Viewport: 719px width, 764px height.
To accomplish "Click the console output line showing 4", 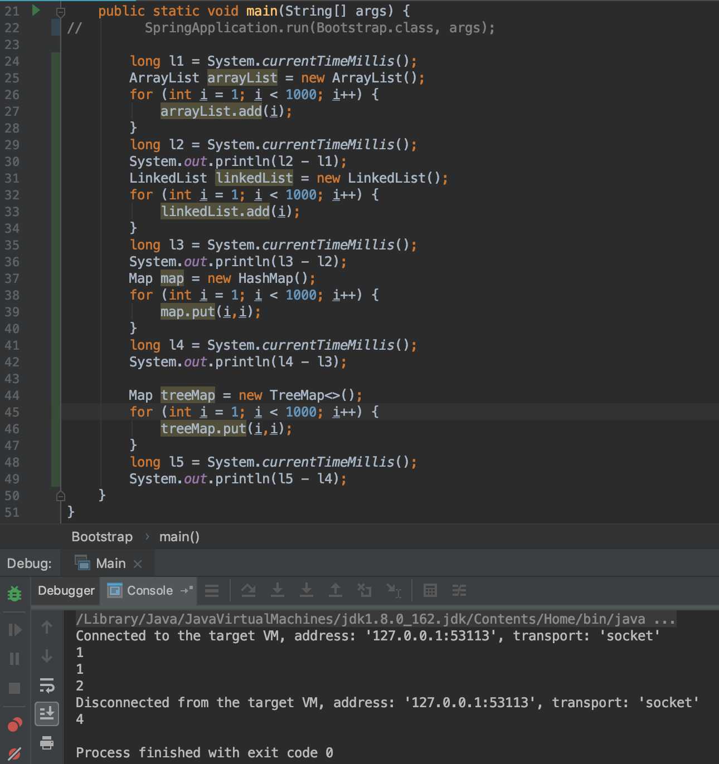I will pos(80,719).
